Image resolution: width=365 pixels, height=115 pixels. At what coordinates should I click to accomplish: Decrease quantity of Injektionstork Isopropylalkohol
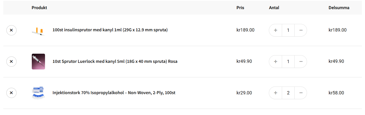click(x=301, y=93)
